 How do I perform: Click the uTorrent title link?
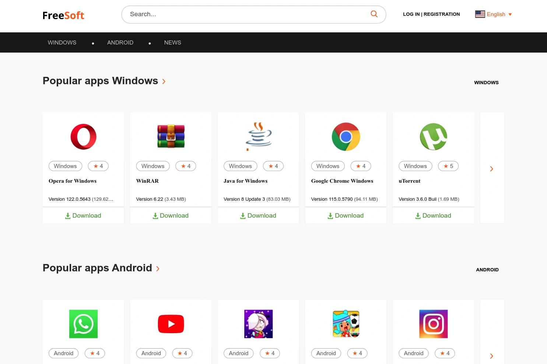pos(410,181)
